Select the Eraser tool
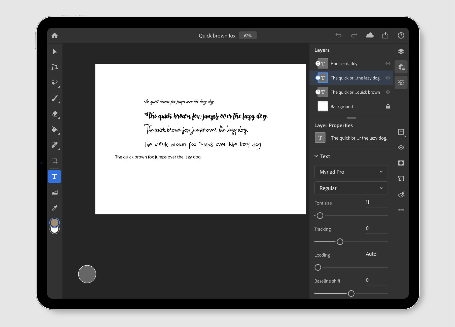455x327 pixels. 54,114
